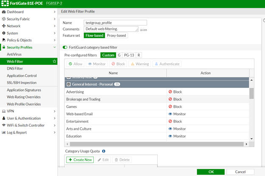Click the Action column header
The image size is (265, 176).
point(208,73)
